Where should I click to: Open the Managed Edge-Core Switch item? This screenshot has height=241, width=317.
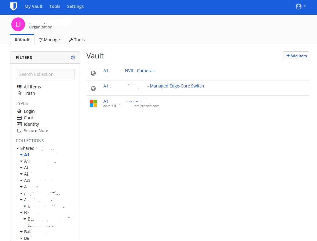154,86
